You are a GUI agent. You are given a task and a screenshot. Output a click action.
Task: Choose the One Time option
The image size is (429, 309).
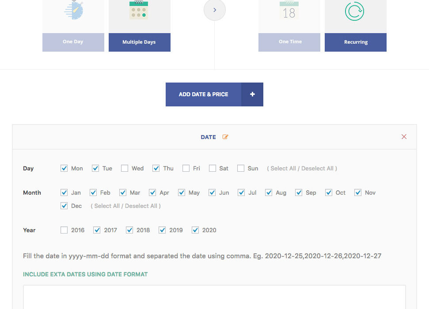click(290, 42)
